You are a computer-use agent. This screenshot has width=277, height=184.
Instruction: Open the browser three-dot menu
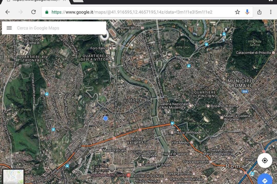271,12
